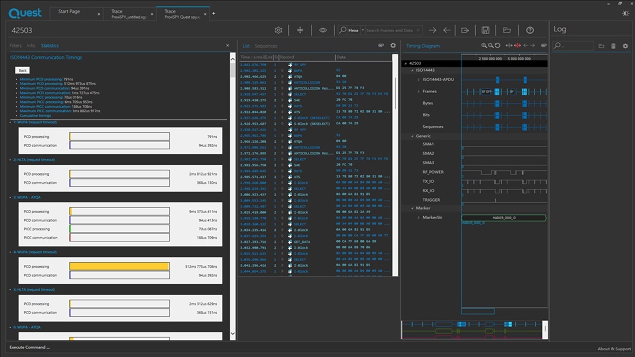Go to next search result arrow
The height and width of the screenshot is (357, 635).
click(433, 30)
